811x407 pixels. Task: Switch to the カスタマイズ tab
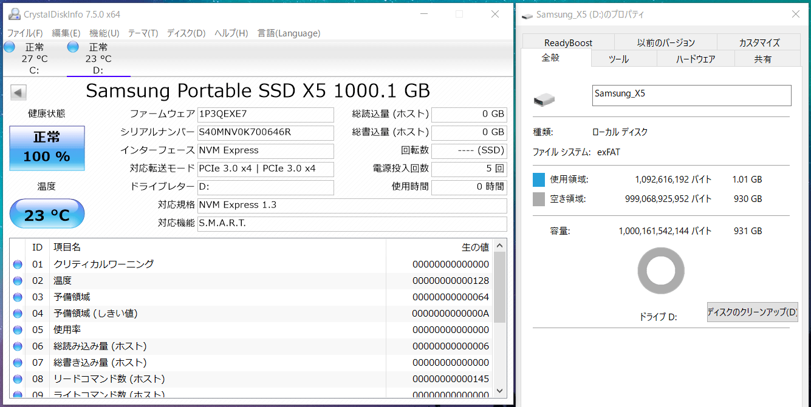(x=759, y=42)
